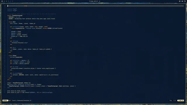This screenshot has height=105, width=187.
Task: Click the version: VERSION, count: line
Action: tap(35, 75)
